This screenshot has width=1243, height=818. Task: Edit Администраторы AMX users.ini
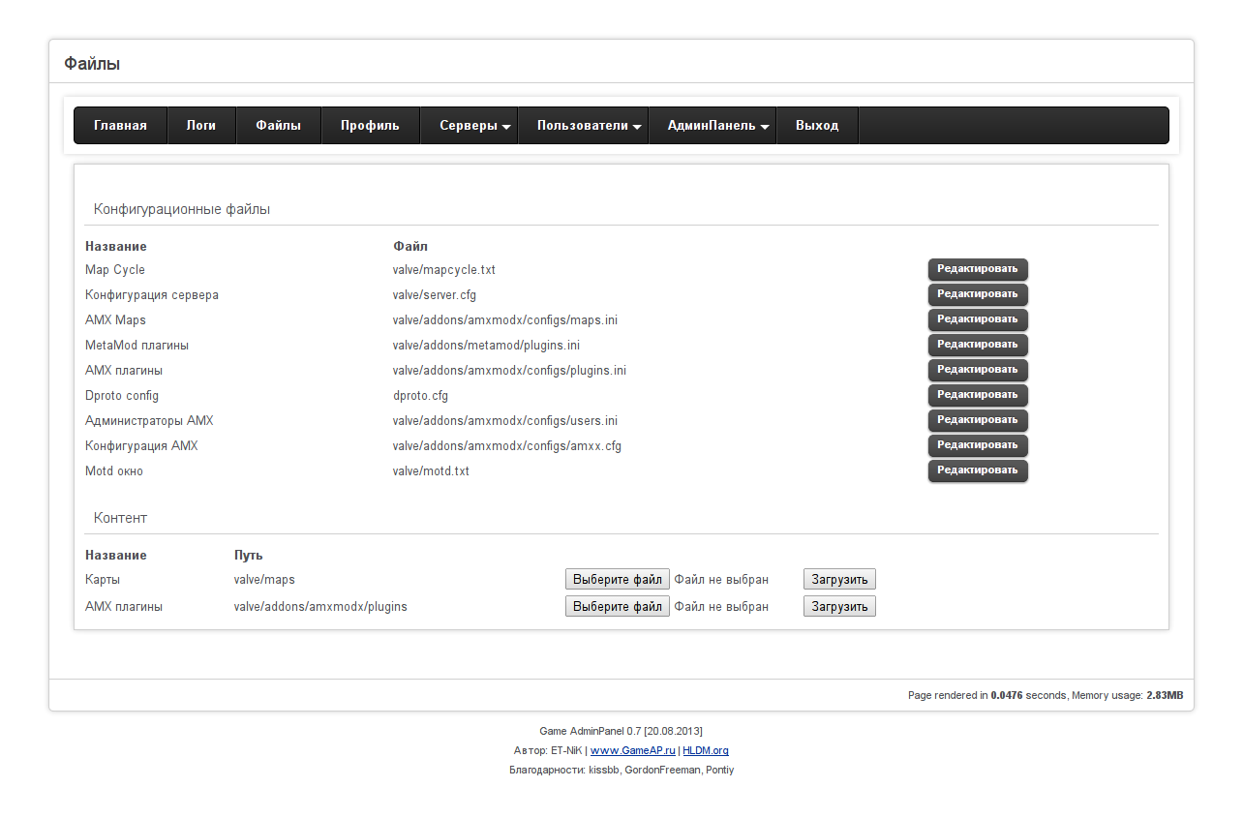977,420
